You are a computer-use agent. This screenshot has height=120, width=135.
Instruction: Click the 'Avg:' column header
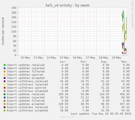point(104,62)
